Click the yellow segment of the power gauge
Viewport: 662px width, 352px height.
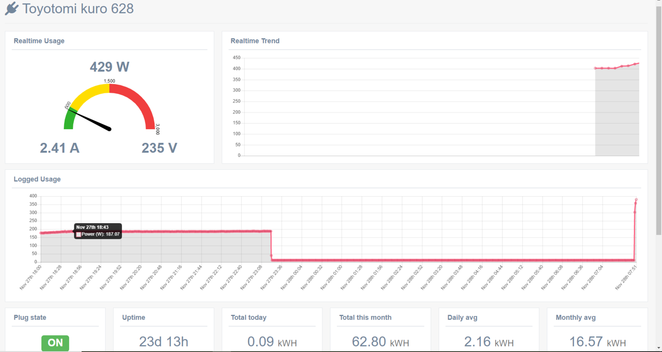pyautogui.click(x=89, y=93)
